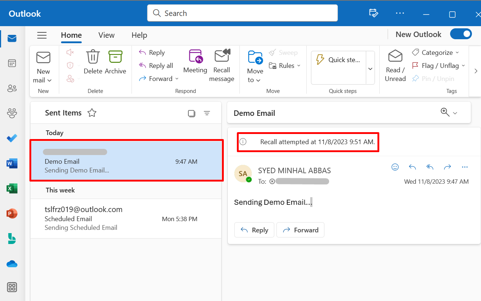Delete the email using trash icon
481x301 pixels.
(93, 57)
